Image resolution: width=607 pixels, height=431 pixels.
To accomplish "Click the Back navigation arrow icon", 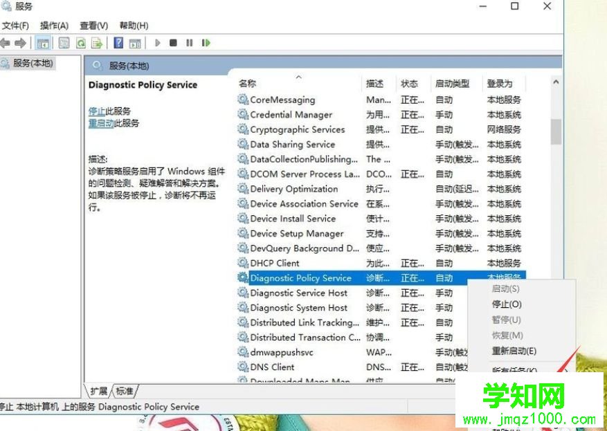I will tap(6, 42).
